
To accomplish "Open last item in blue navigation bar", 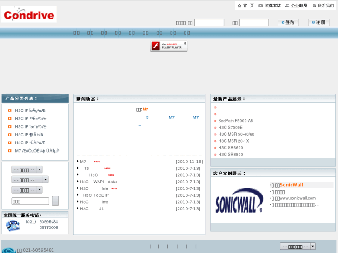I will 187,33.
